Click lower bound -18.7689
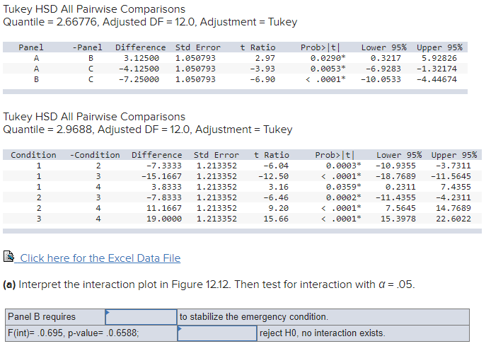Image resolution: width=491 pixels, height=351 pixels. point(395,176)
